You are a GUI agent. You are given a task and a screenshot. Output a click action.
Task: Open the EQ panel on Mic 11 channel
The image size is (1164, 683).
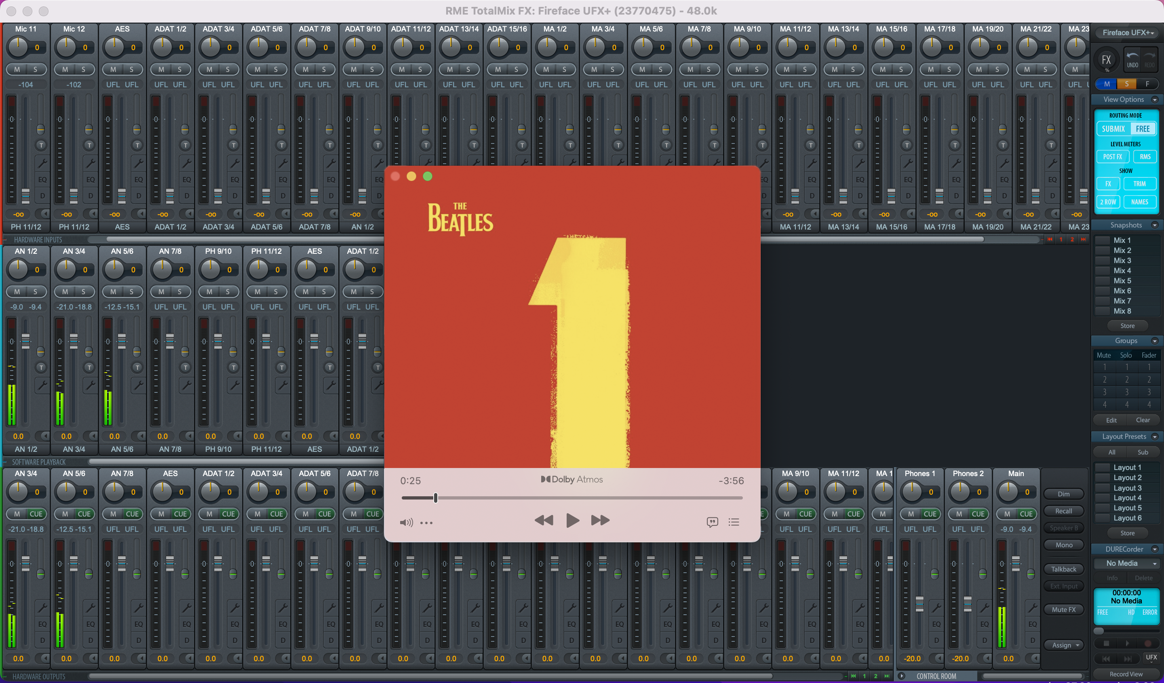[x=42, y=179]
